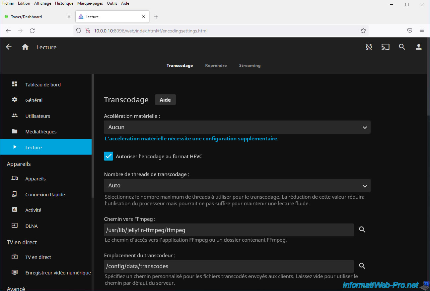Switch to the Streaming tab
Screen dimensions: 430x291
coord(250,66)
